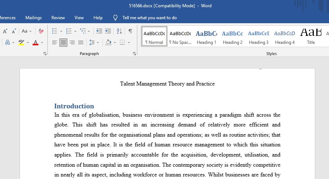
Task: Open the numbering library dropdown arrow
Action: pyautogui.click(x=75, y=32)
